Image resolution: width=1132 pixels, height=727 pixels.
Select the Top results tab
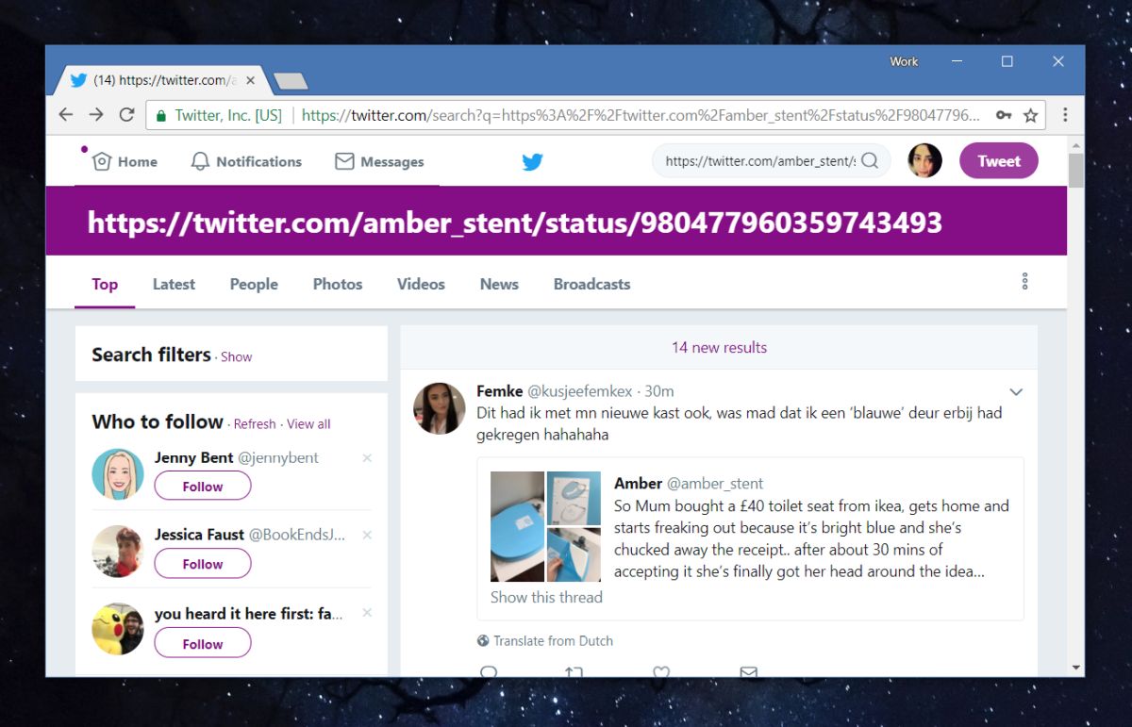pos(105,284)
